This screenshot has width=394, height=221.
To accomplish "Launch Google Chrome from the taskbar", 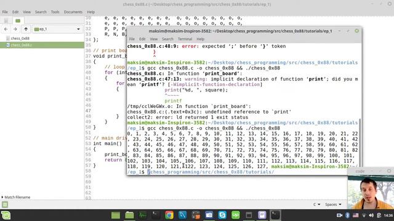I will click(x=169, y=215).
